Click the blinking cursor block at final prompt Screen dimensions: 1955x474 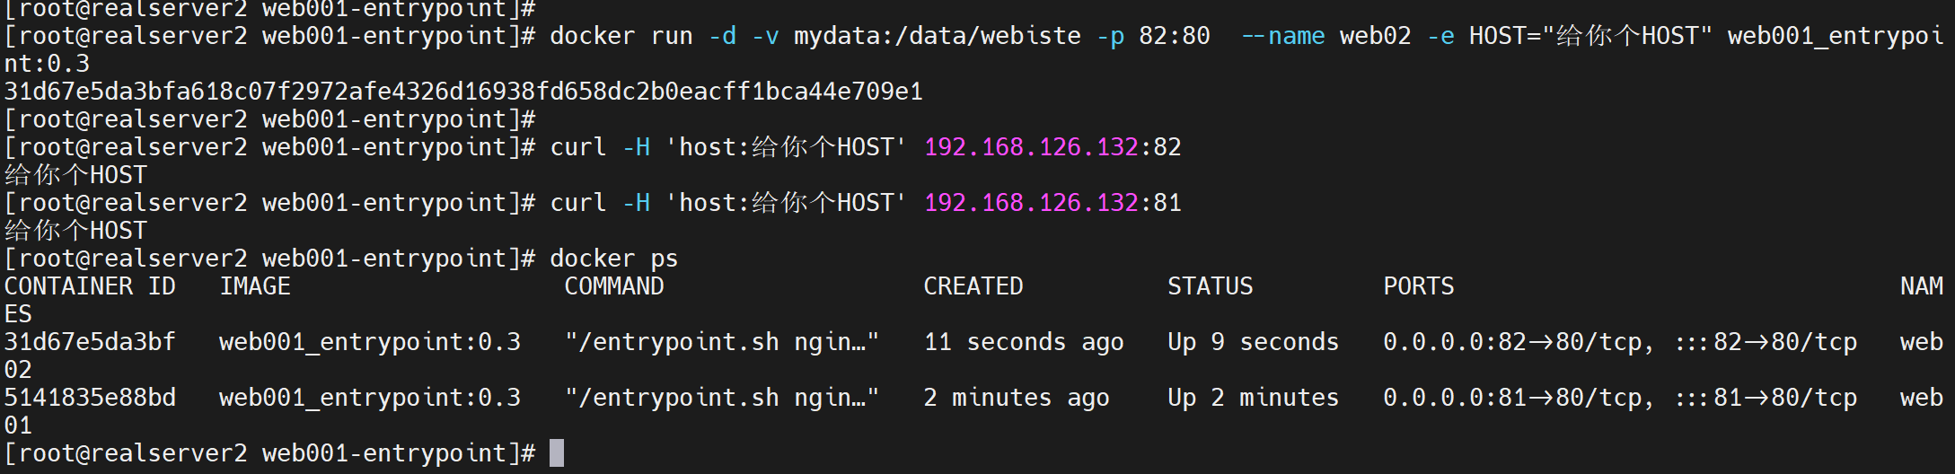point(557,453)
